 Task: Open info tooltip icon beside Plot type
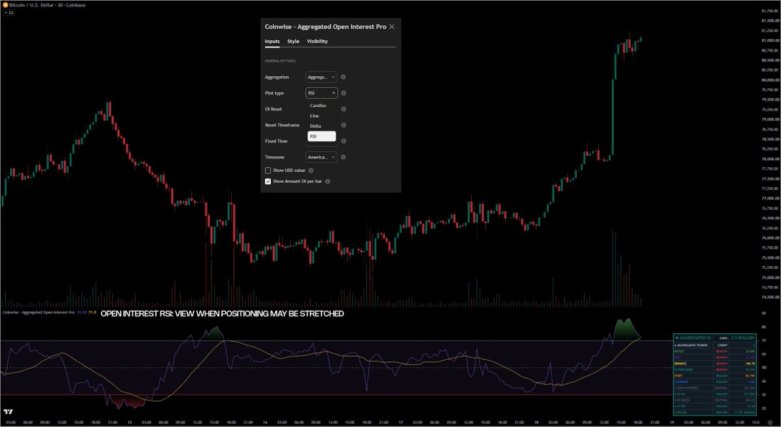pos(344,93)
